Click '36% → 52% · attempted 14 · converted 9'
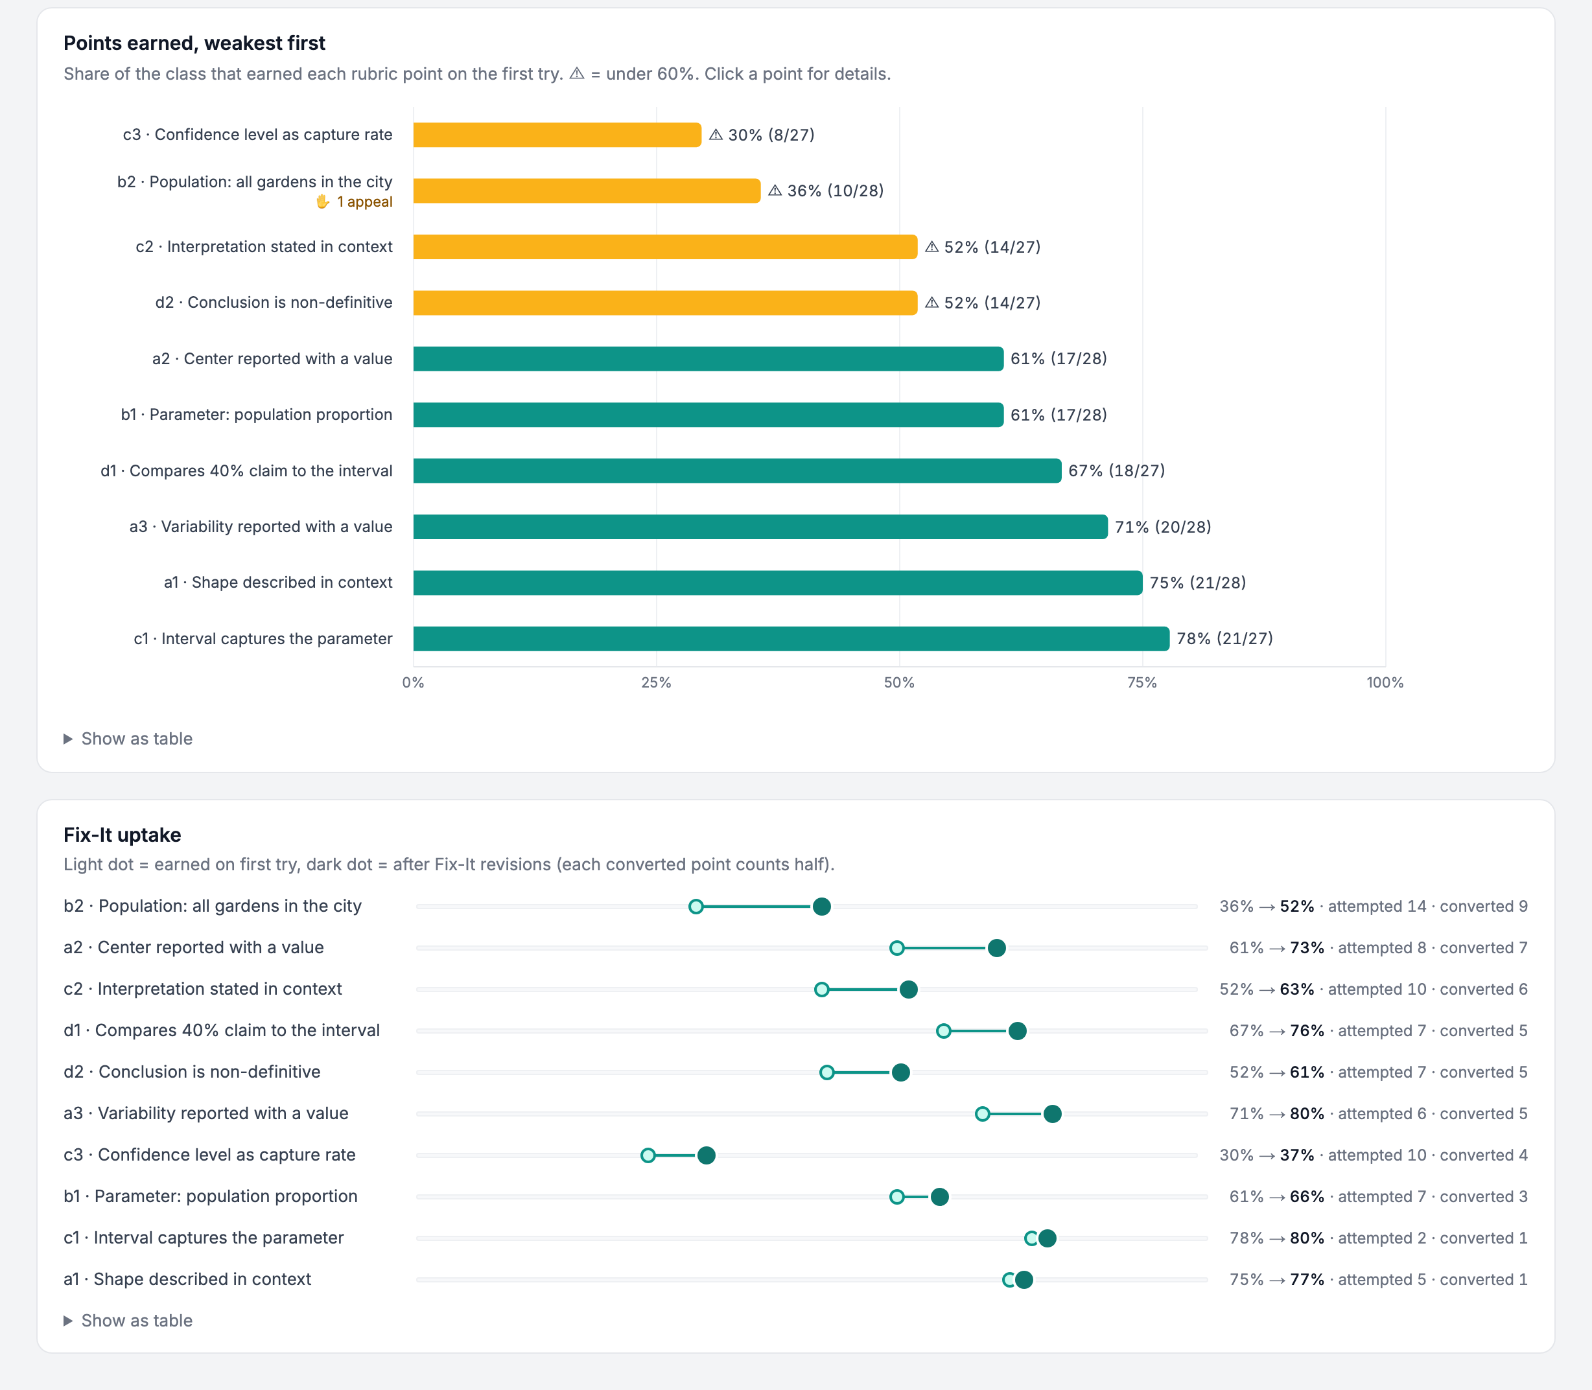This screenshot has height=1390, width=1592. (x=1373, y=906)
